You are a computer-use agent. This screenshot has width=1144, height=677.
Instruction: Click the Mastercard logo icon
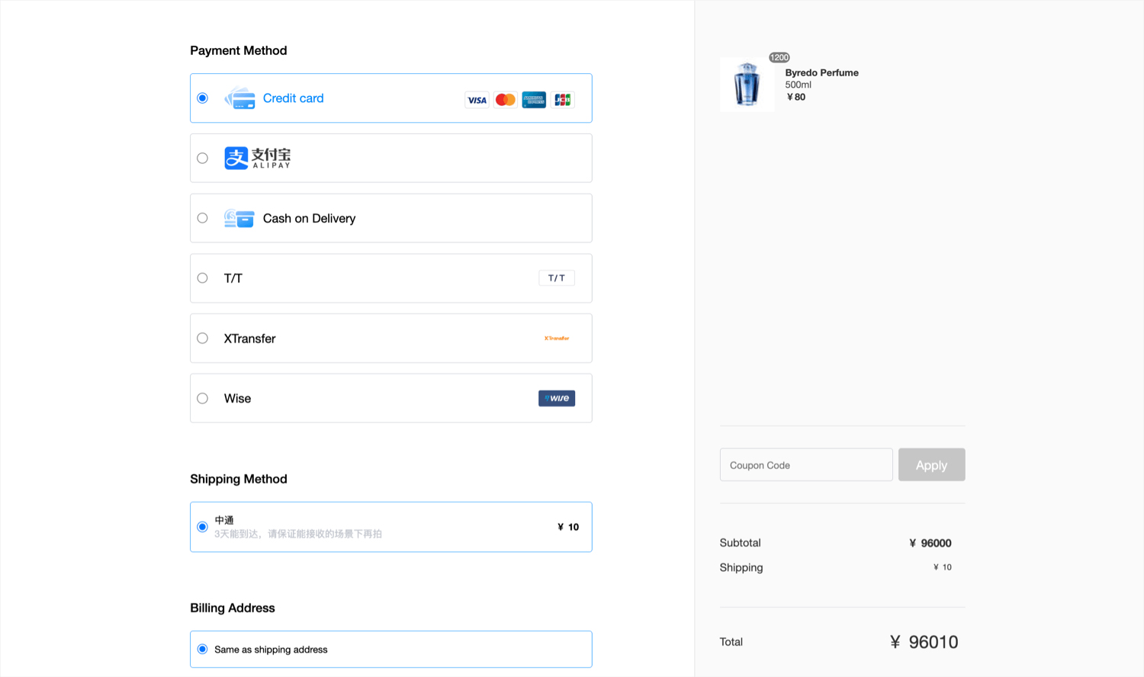pos(505,100)
